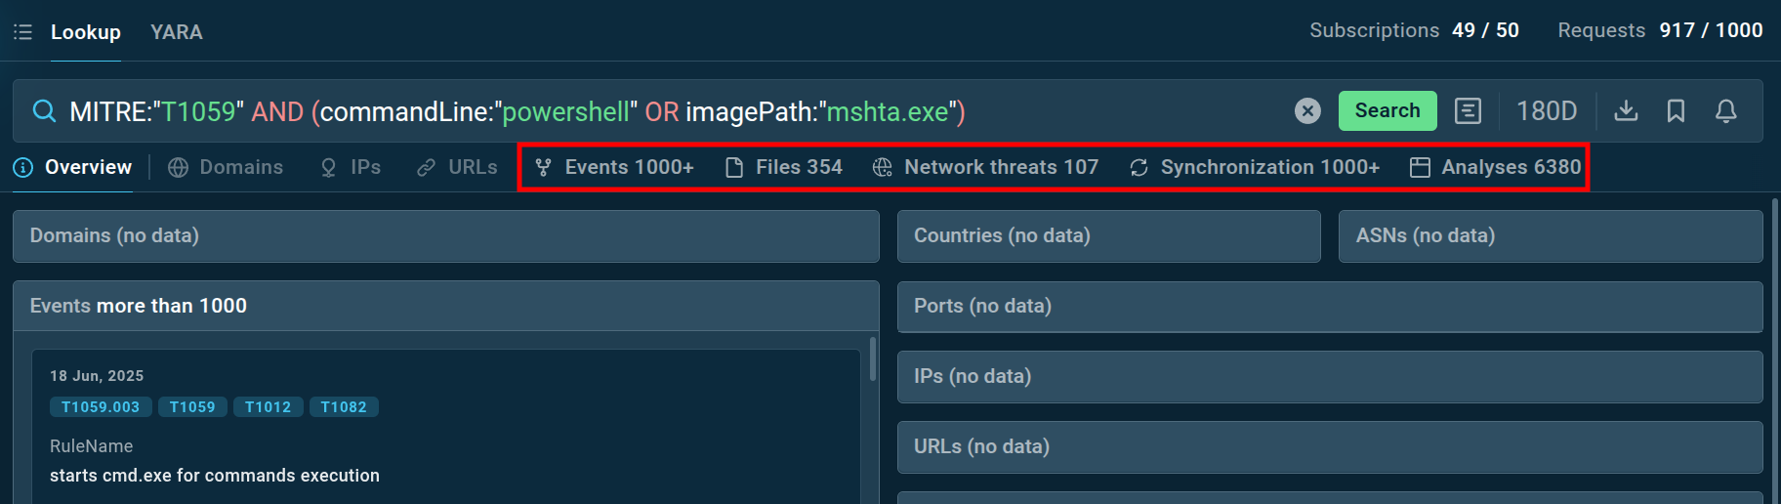1781x504 pixels.
Task: Open the 180D time range selector
Action: pos(1546,111)
